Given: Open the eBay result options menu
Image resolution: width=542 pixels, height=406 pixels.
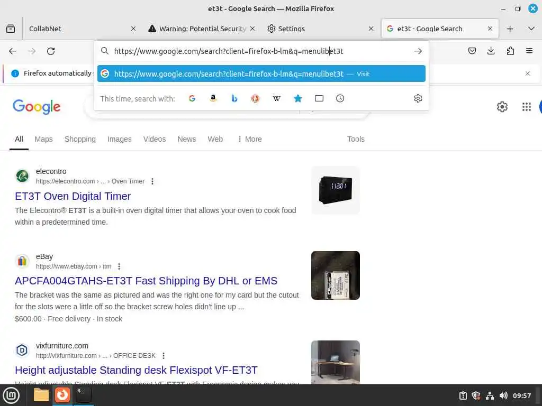Looking at the screenshot, I should [119, 266].
